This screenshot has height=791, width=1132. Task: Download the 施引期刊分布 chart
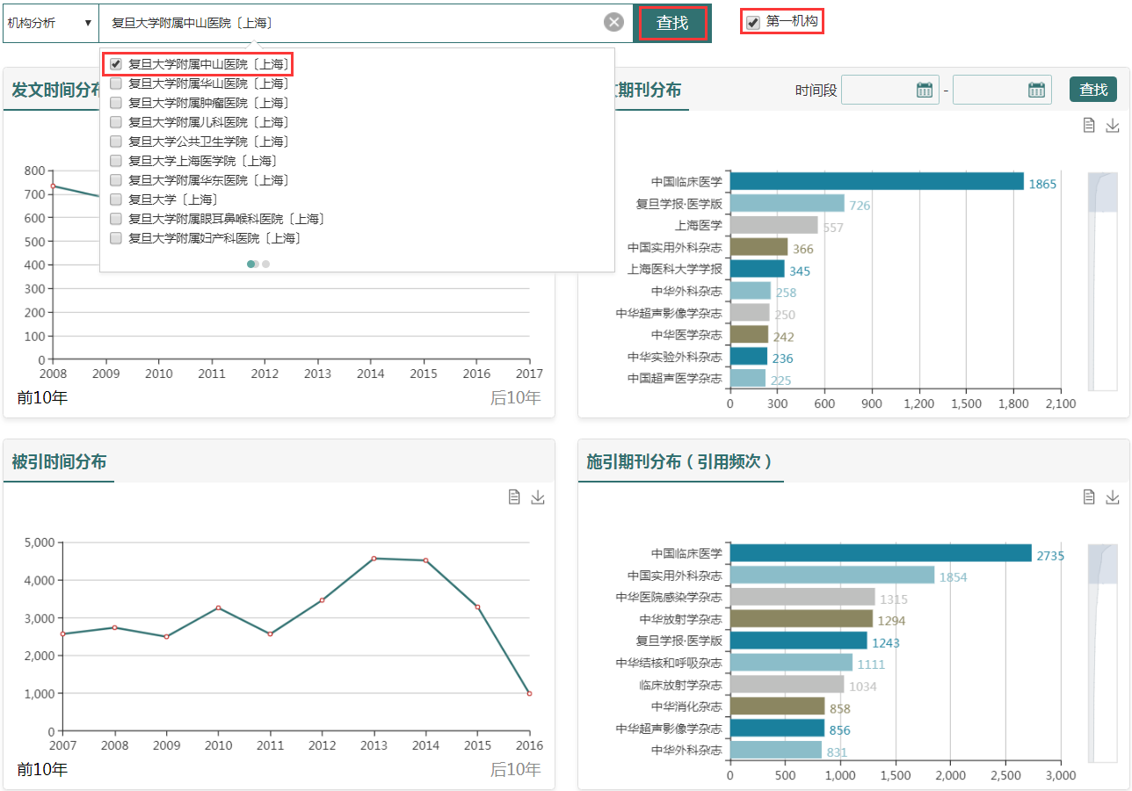[x=1113, y=497]
